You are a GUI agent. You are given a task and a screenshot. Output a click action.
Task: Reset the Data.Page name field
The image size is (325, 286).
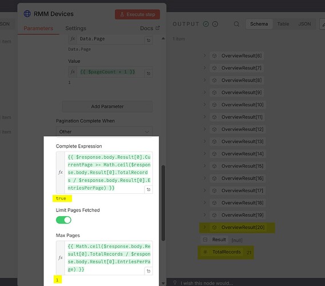tap(149, 40)
